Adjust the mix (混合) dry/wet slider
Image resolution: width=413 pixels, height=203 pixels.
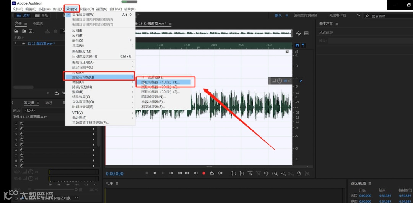click(55, 190)
